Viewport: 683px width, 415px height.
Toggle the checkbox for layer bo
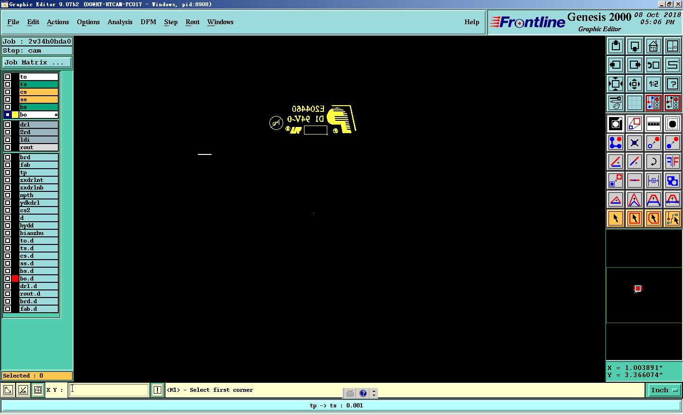[x=8, y=115]
